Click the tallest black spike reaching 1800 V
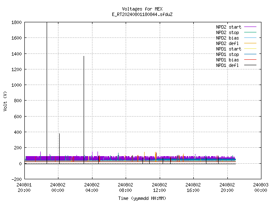This screenshot has width=269, height=202. click(47, 93)
